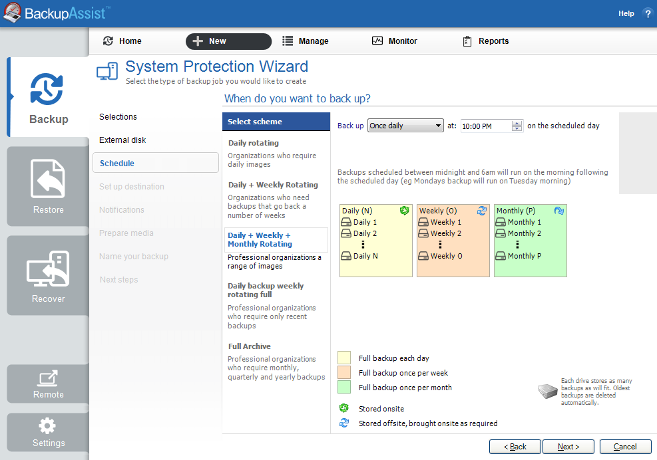Image resolution: width=657 pixels, height=460 pixels.
Task: Click the onsite icon in Daily box
Action: coord(404,211)
